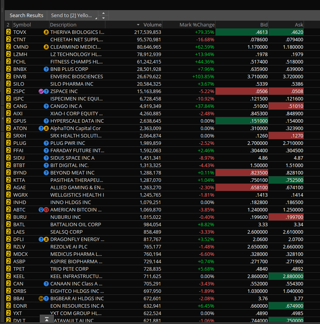Click the Volume sort arrow

point(138,25)
